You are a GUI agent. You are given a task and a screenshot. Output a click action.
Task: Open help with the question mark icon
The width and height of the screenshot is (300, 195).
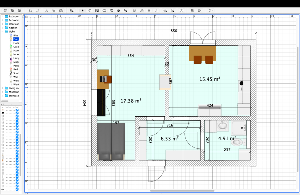211,11
